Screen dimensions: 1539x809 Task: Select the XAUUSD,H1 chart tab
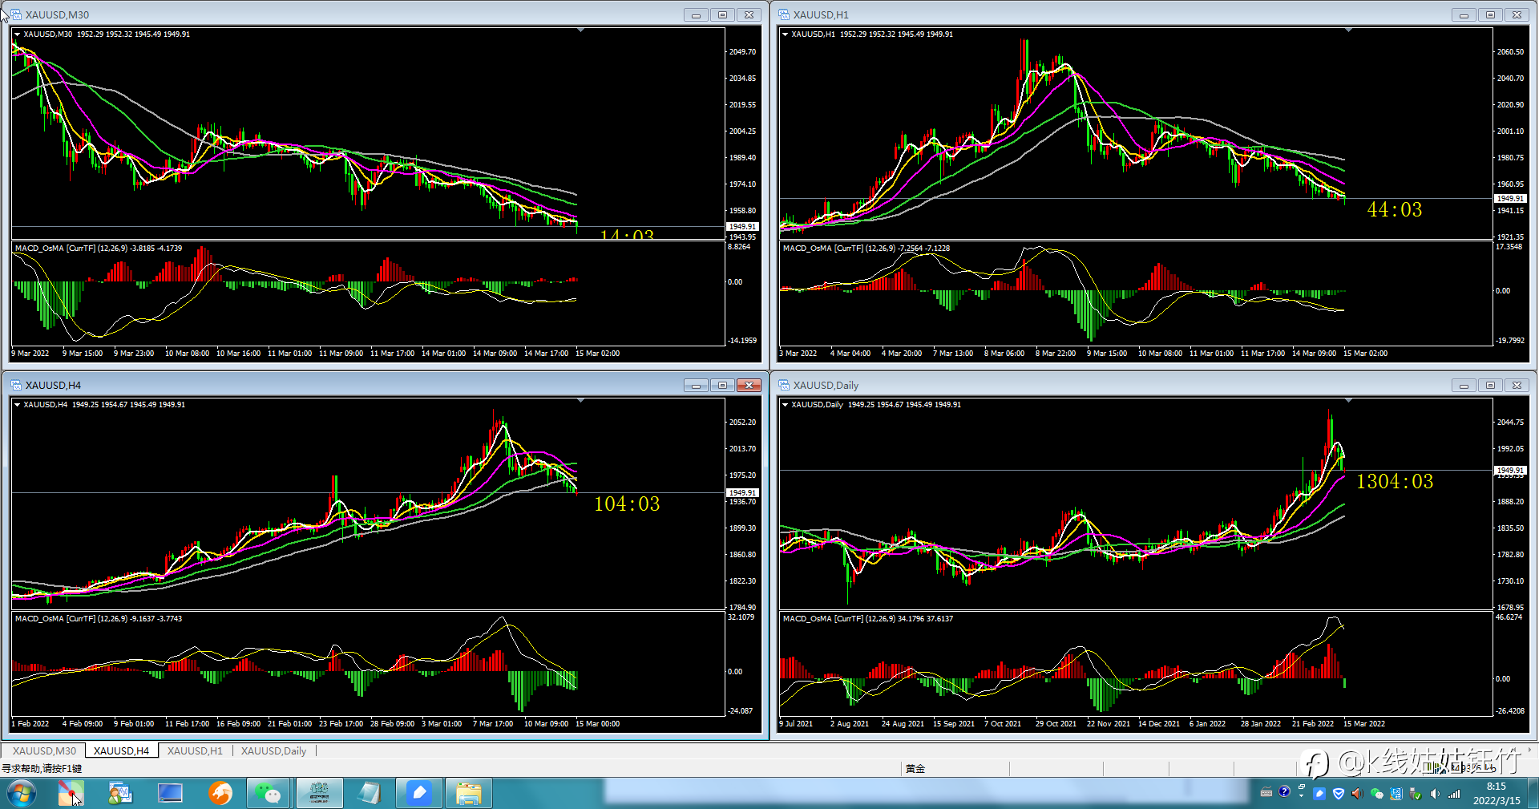(195, 750)
